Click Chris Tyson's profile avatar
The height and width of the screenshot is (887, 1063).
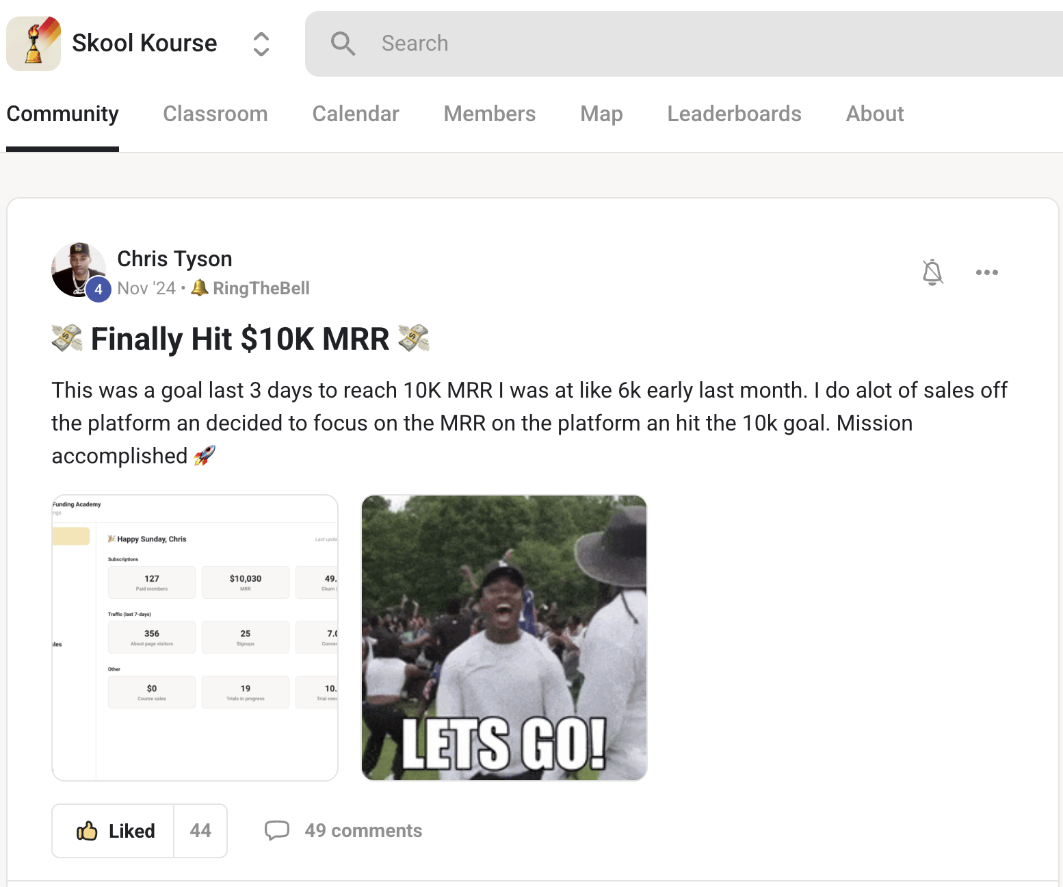[78, 269]
